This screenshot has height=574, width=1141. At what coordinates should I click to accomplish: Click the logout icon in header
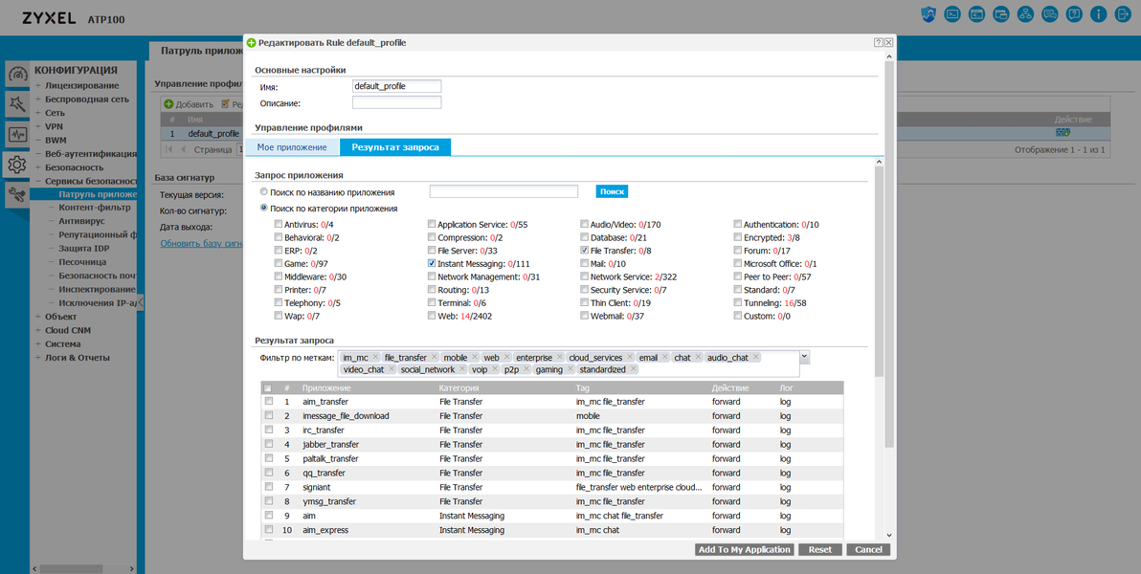pyautogui.click(x=1123, y=13)
